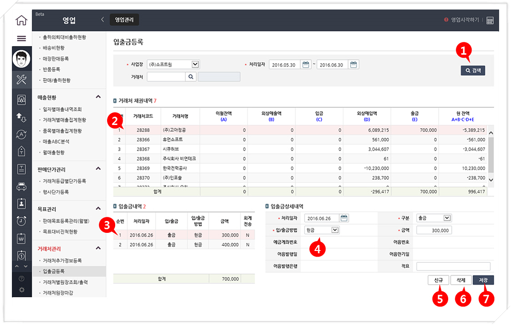Open 거래처별원장조회/출력 menu item

(65, 282)
